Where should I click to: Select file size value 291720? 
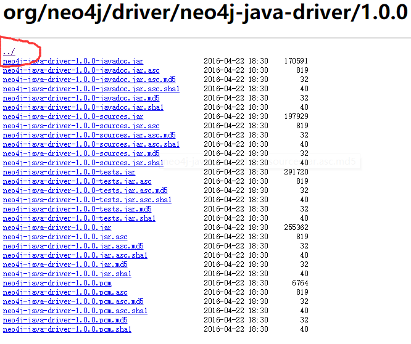coord(296,172)
